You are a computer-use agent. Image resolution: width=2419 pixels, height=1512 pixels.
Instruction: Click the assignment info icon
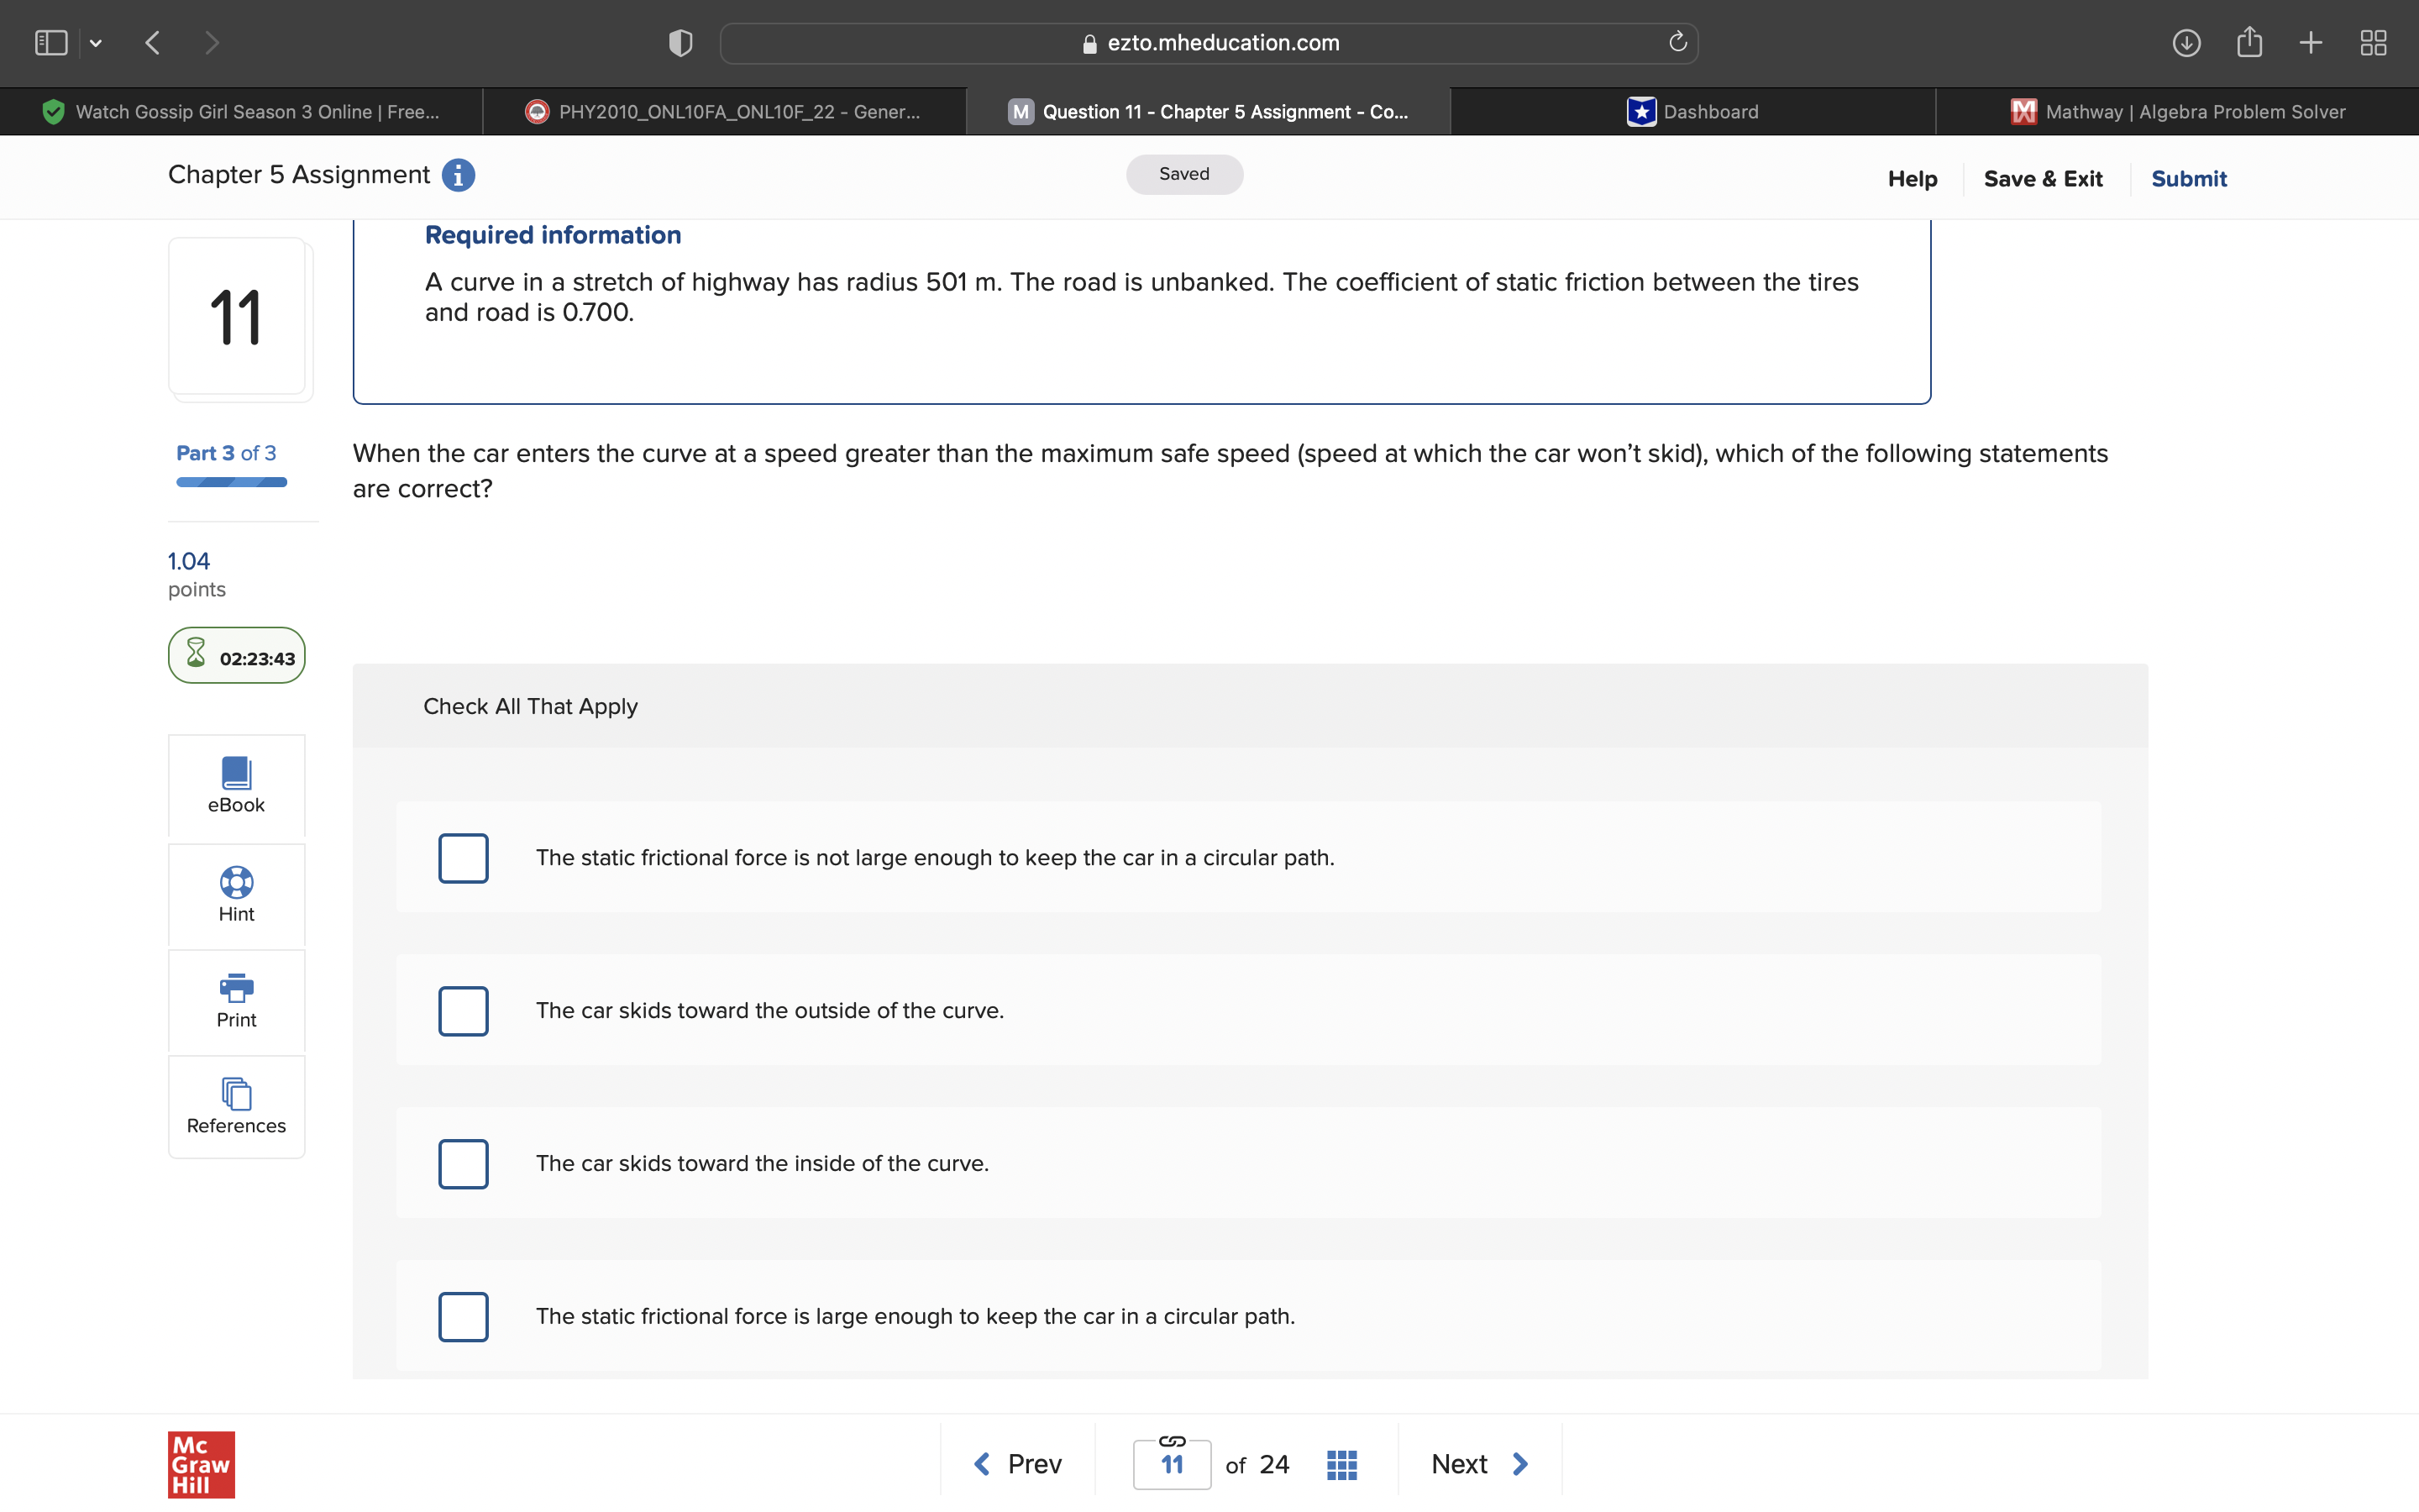pyautogui.click(x=458, y=175)
